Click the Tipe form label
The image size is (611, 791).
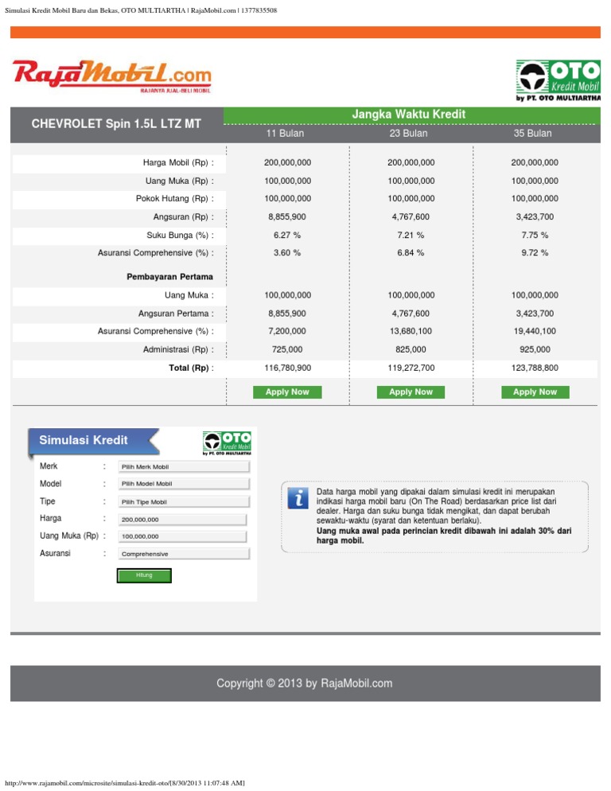(48, 501)
